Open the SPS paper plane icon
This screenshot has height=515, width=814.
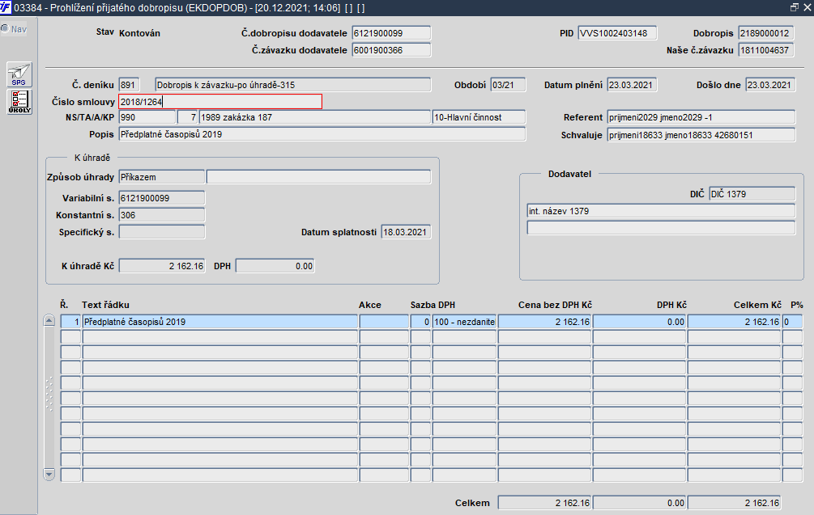tap(19, 74)
